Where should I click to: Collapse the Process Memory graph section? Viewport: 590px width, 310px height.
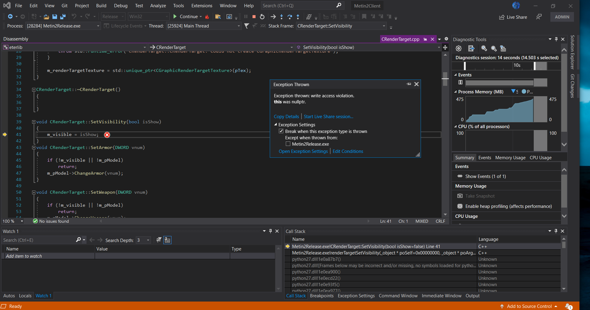click(x=455, y=92)
